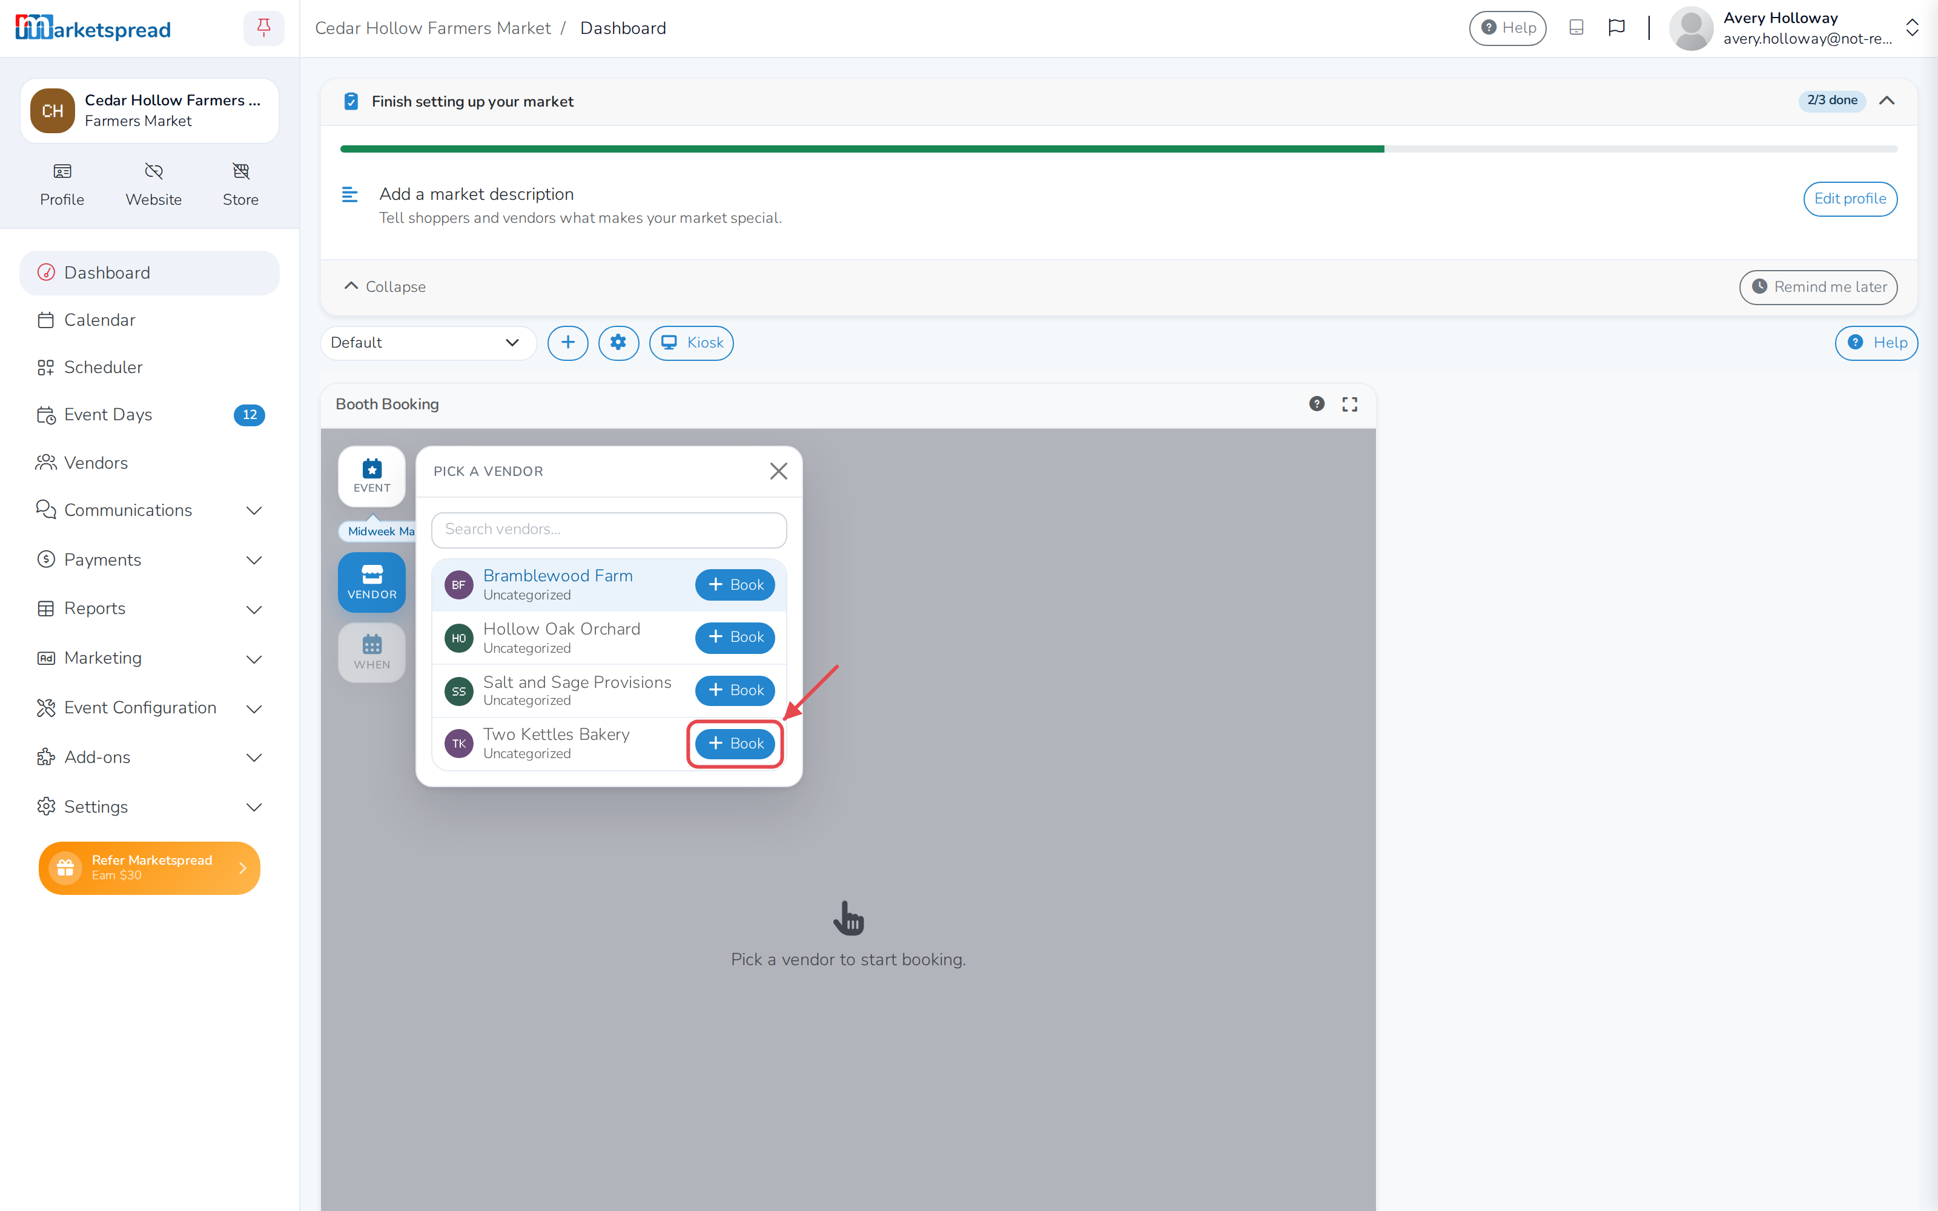Open the Avery Holloway account switcher
Viewport: 1938px width, 1211px height.
click(1911, 28)
